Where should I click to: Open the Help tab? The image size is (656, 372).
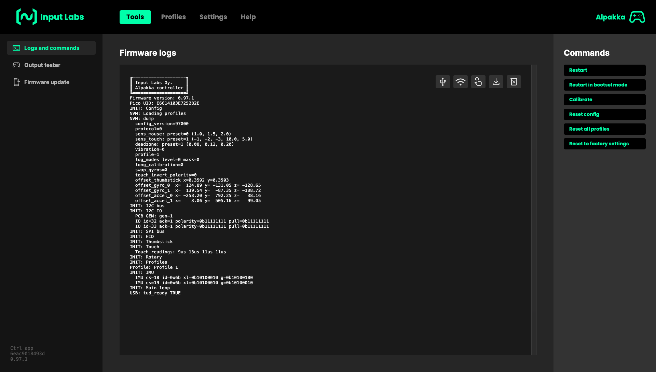[x=248, y=17]
